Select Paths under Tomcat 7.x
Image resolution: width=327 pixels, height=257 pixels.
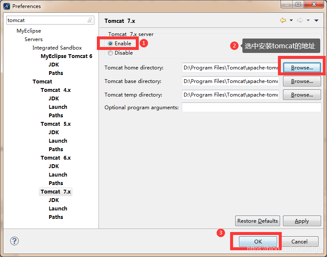click(x=56, y=217)
